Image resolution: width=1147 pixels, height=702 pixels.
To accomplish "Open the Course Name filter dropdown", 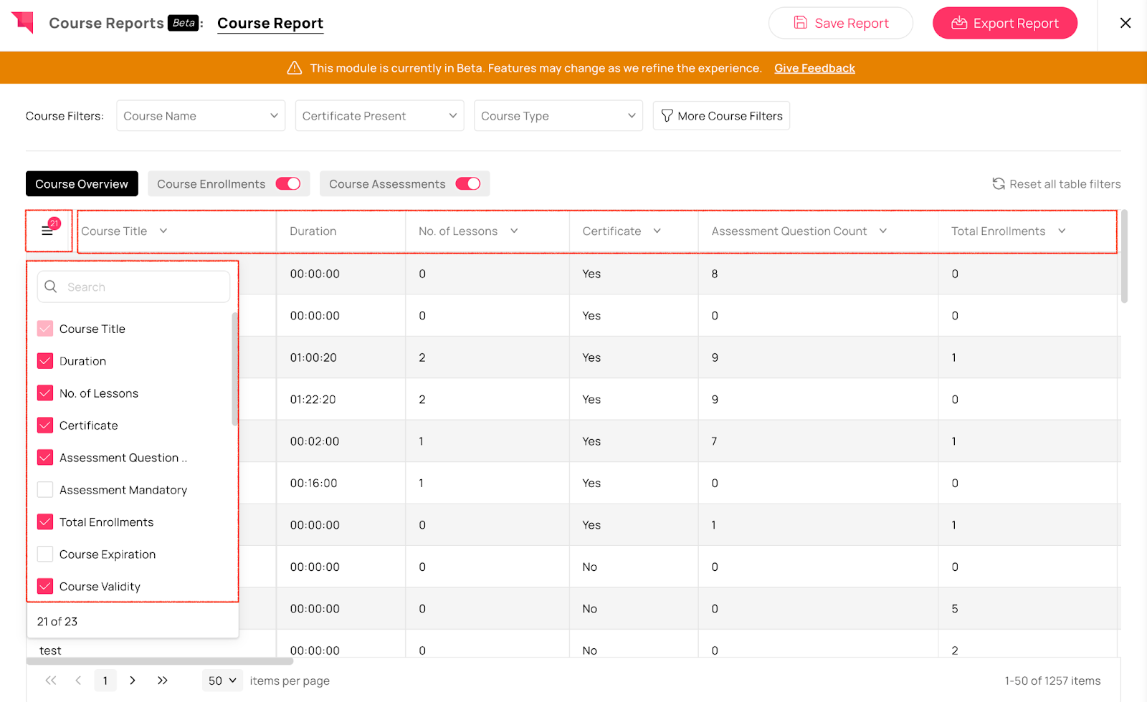I will point(201,116).
